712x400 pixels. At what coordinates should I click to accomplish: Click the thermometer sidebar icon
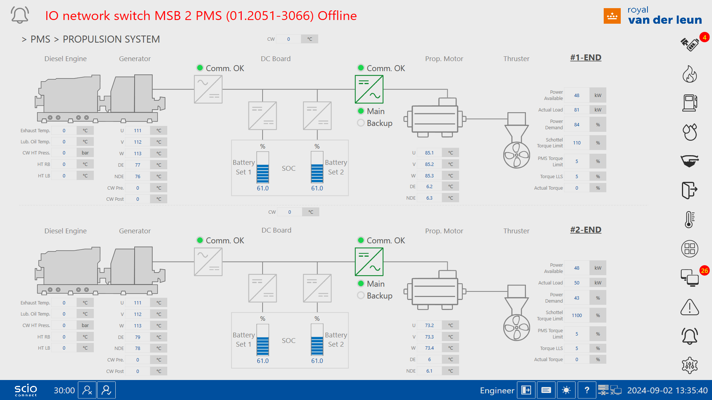[x=689, y=219]
